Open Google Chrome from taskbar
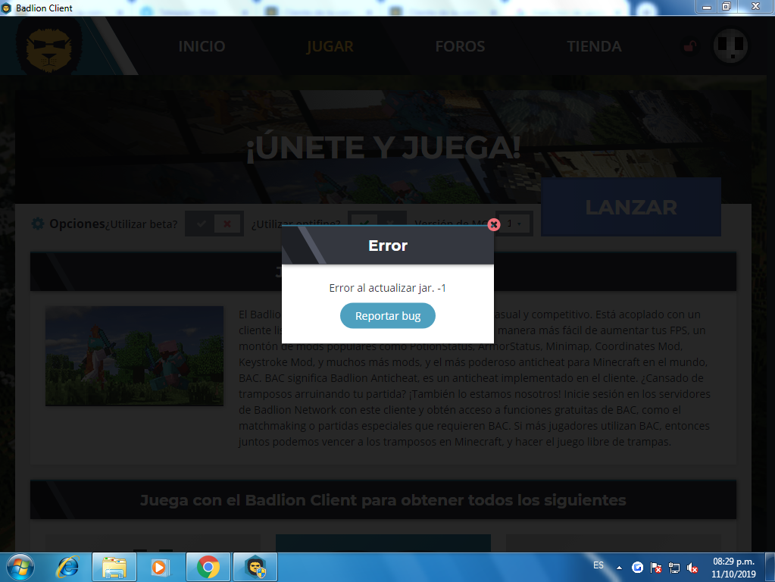The height and width of the screenshot is (582, 775). [x=208, y=567]
